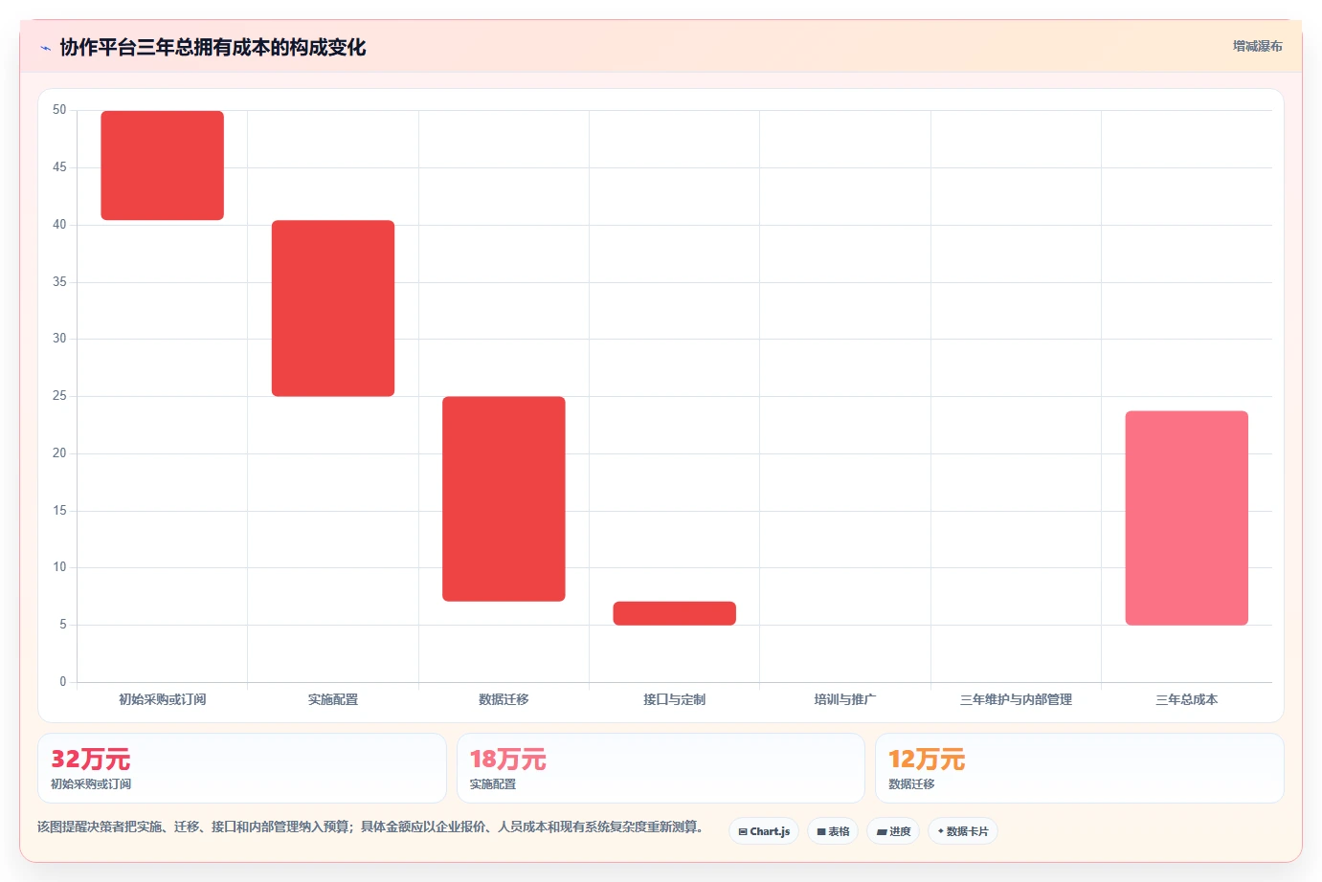Open the 12万元 数据迁移 card
The width and height of the screenshot is (1322, 882).
tap(1080, 768)
